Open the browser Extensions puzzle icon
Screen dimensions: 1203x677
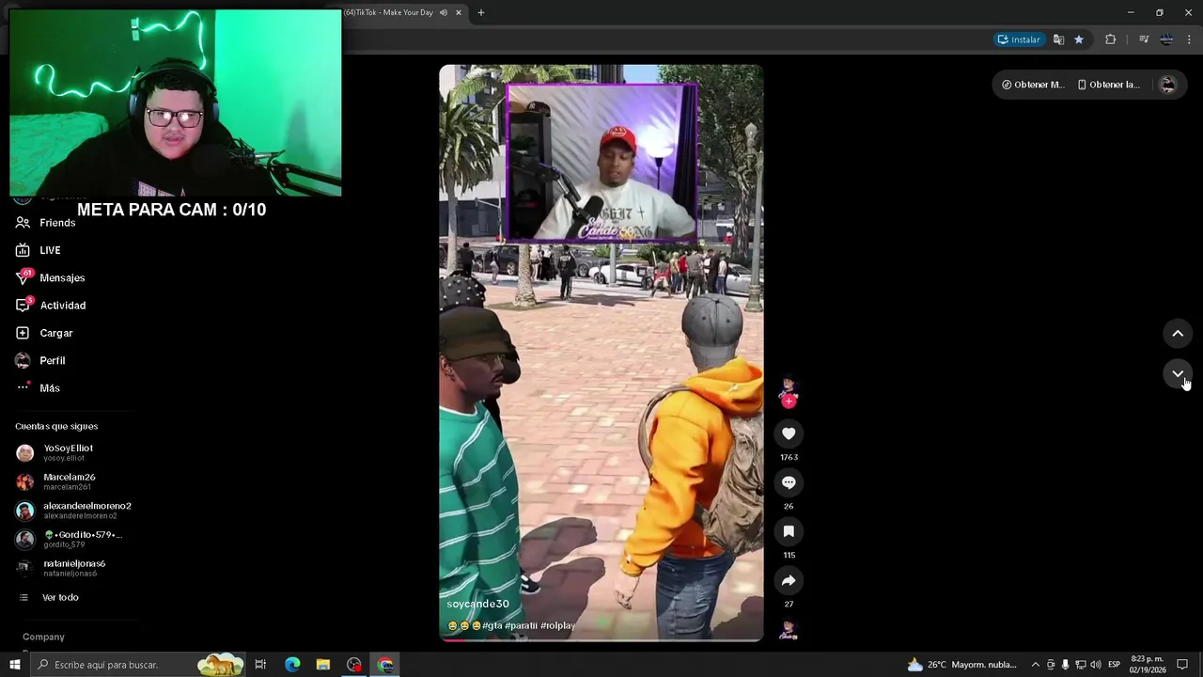[x=1111, y=39]
